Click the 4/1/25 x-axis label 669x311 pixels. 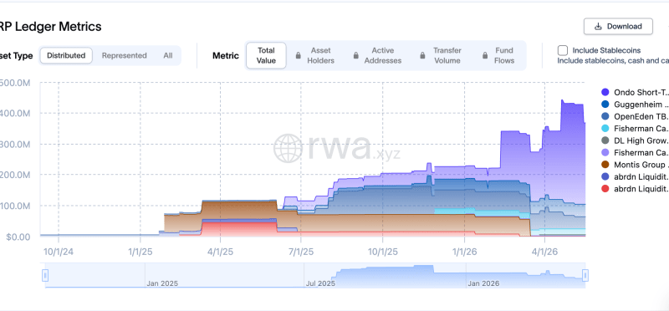(220, 252)
